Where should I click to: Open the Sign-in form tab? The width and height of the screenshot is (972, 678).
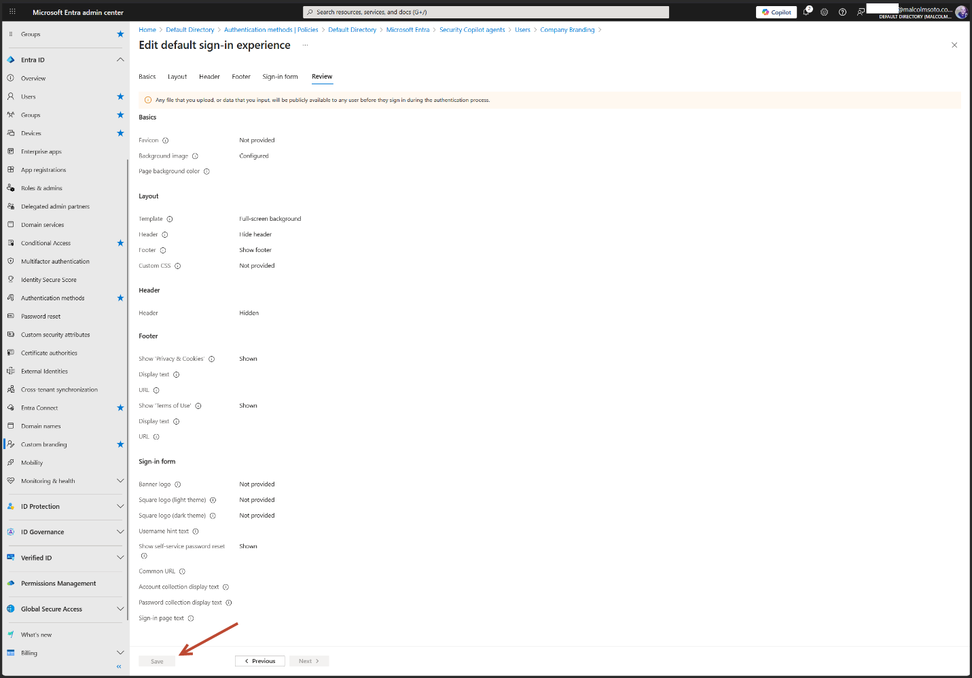coord(280,76)
